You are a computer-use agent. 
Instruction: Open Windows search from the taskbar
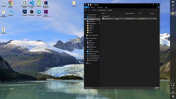point(173,5)
